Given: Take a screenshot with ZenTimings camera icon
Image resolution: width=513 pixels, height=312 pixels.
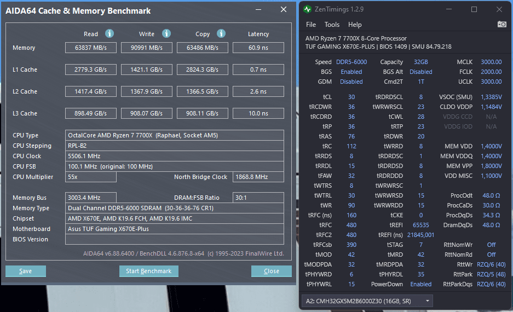Looking at the screenshot, I should click(x=502, y=24).
